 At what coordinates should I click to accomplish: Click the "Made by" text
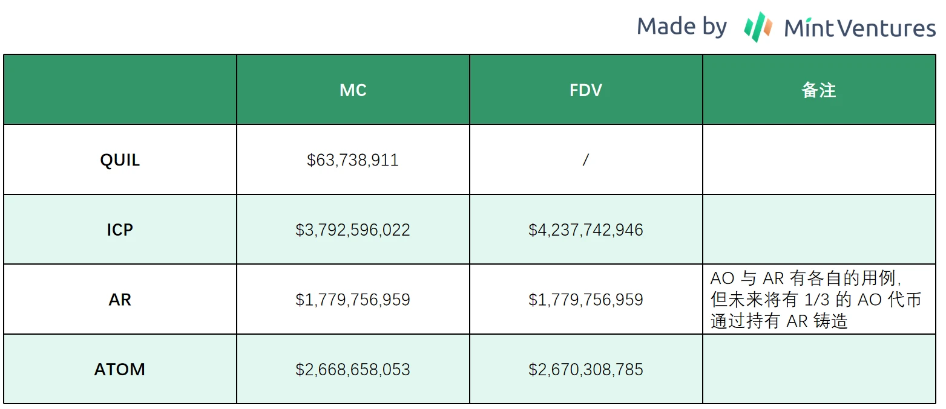click(682, 27)
